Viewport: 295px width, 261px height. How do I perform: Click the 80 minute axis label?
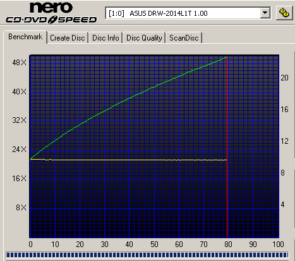tap(228, 245)
